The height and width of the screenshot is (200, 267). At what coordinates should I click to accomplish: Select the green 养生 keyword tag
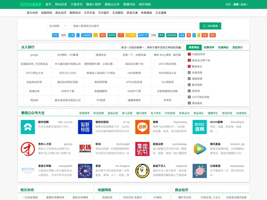click(x=161, y=35)
